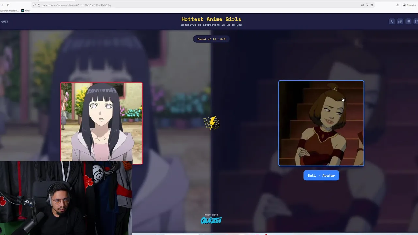Click the Anmelden account button
This screenshot has height=235, width=418.
(409, 5)
